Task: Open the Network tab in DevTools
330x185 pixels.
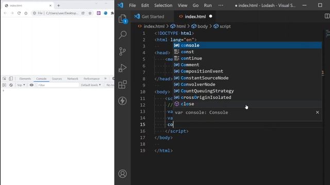Action: [x=73, y=79]
